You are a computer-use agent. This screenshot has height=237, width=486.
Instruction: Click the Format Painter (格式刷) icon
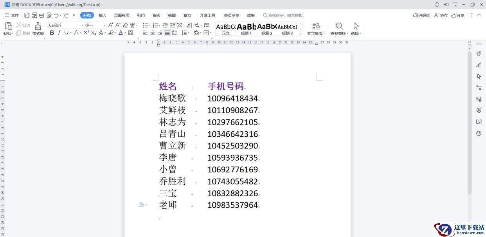pos(38,28)
